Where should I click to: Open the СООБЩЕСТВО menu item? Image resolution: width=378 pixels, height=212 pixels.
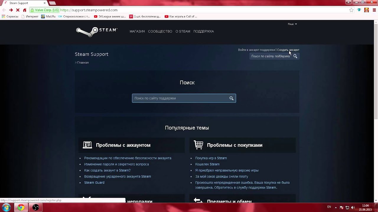click(160, 32)
